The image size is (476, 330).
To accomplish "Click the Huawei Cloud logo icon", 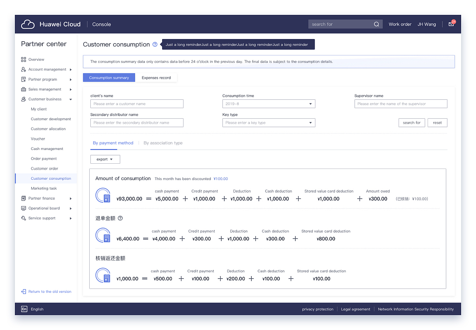I will (28, 24).
